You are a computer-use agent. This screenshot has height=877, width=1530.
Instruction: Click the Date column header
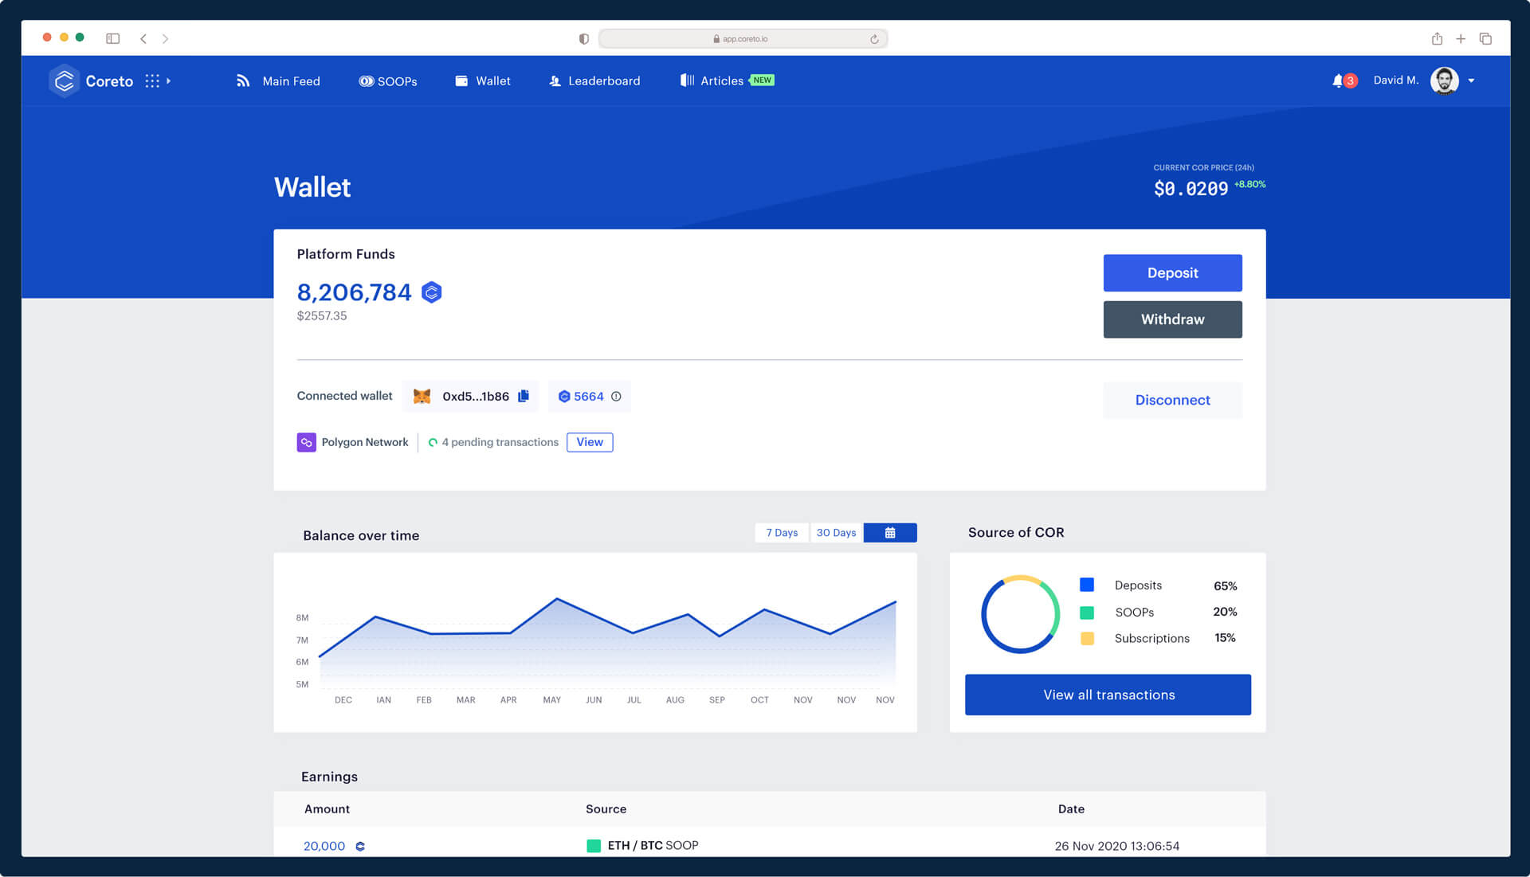[x=1071, y=809]
